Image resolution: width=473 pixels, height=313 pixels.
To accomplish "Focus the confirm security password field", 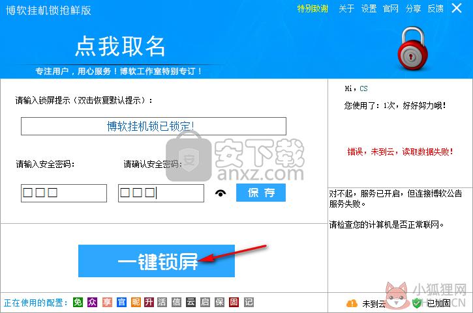I will [161, 193].
